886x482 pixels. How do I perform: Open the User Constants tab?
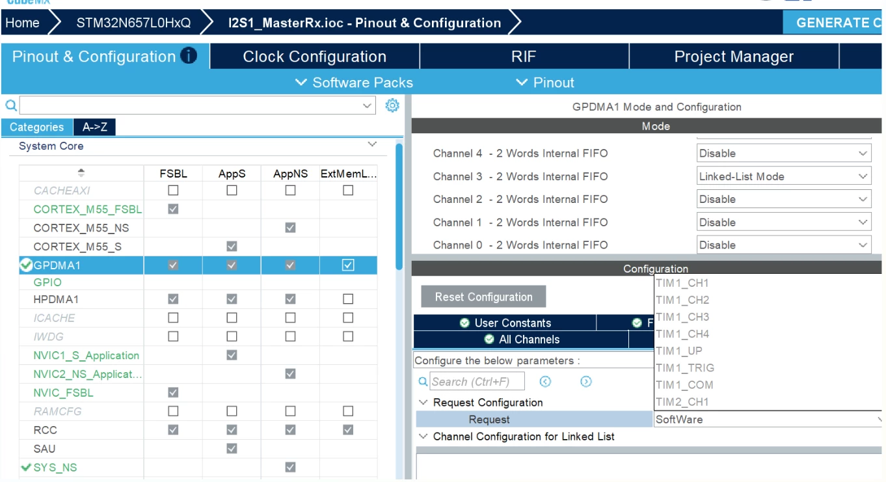pyautogui.click(x=505, y=323)
